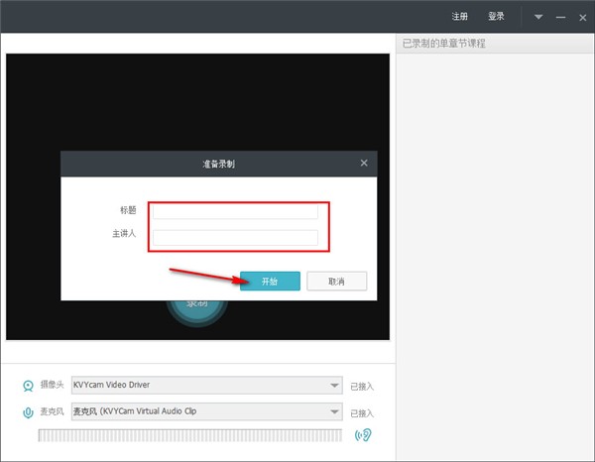Click 注册 to register an account
Viewport: 595px width, 462px height.
coord(460,17)
